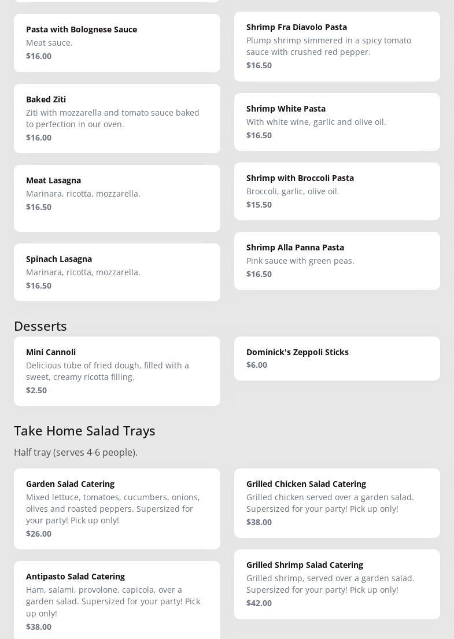
Task: Click the Desserts section heading
Action: (40, 326)
